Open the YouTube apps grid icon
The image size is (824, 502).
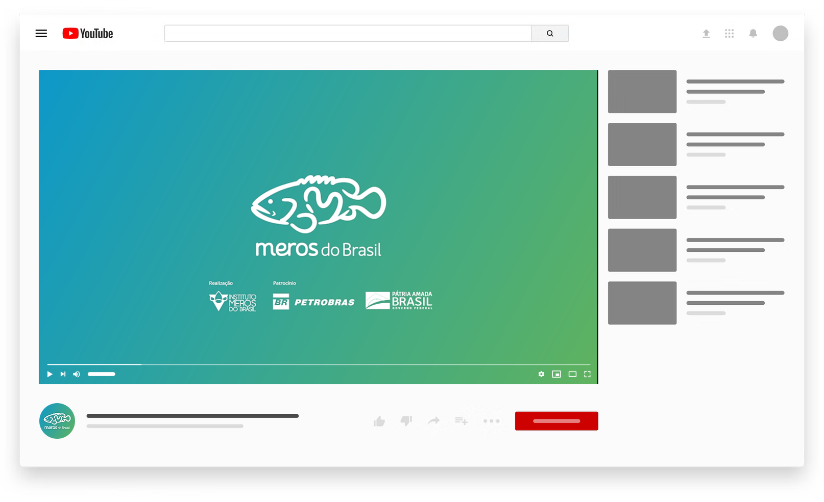[x=729, y=34]
